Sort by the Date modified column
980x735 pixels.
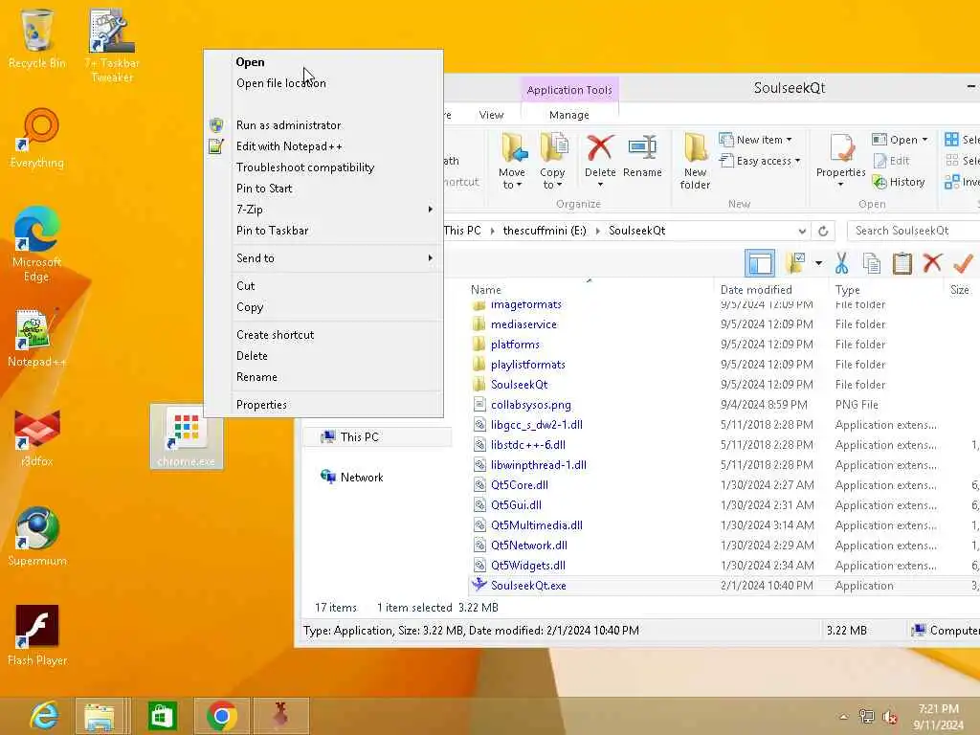[x=756, y=290]
